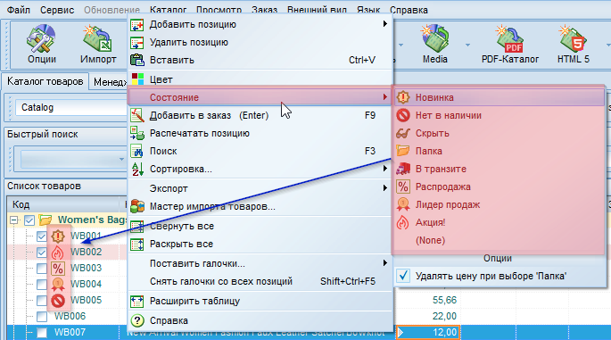
Task: Uncheck the WB002 checkbox
Action: click(x=42, y=253)
